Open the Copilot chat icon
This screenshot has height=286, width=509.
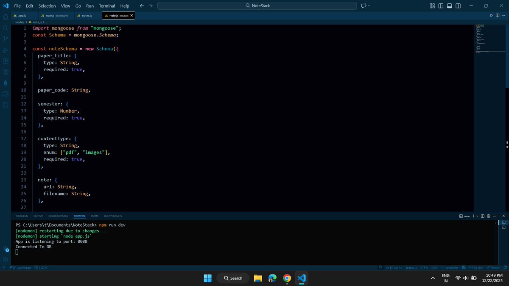point(364,6)
